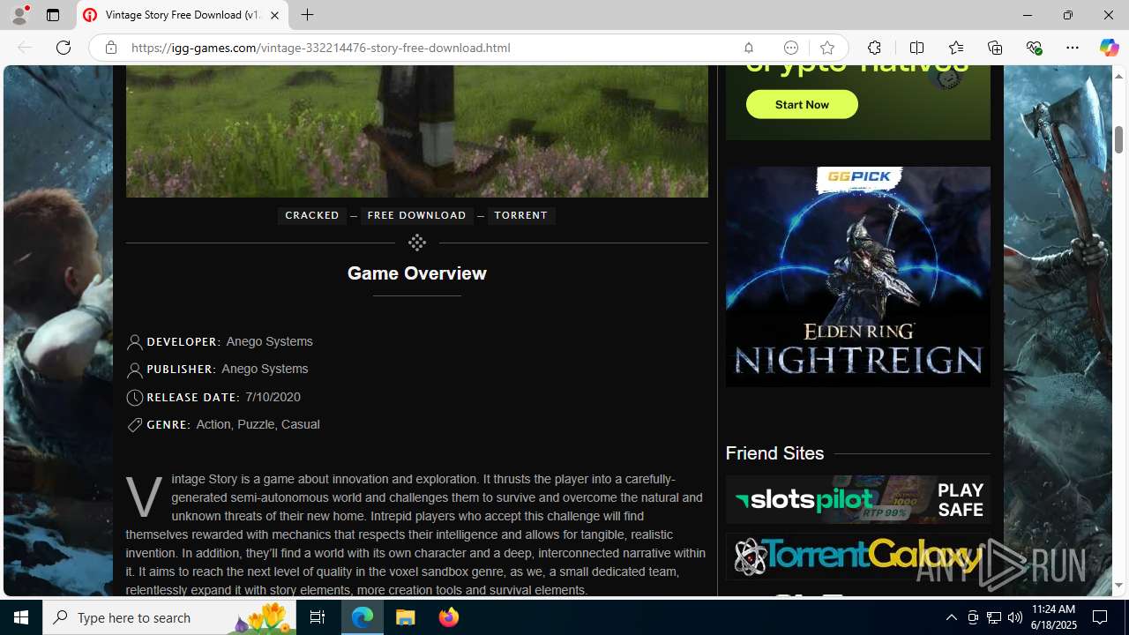1129x635 pixels.
Task: Click scrollbar down arrow
Action: point(1118,586)
